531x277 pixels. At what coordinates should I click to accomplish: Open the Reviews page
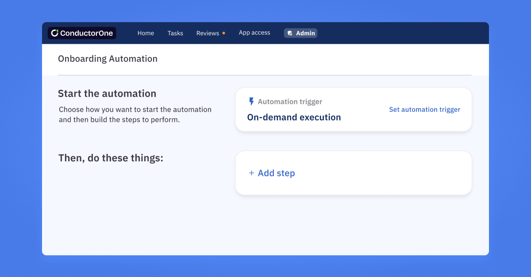[x=208, y=33]
